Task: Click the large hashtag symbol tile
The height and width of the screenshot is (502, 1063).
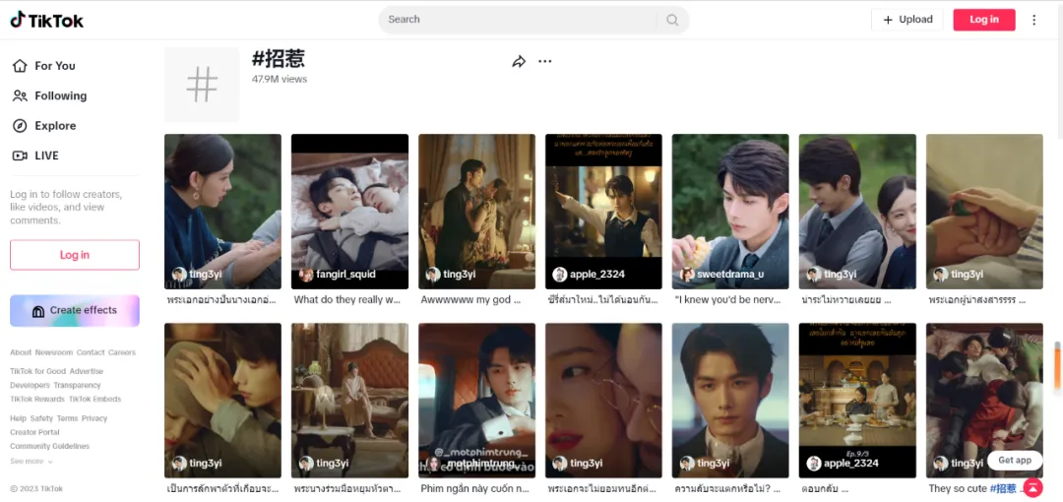Action: 202,85
